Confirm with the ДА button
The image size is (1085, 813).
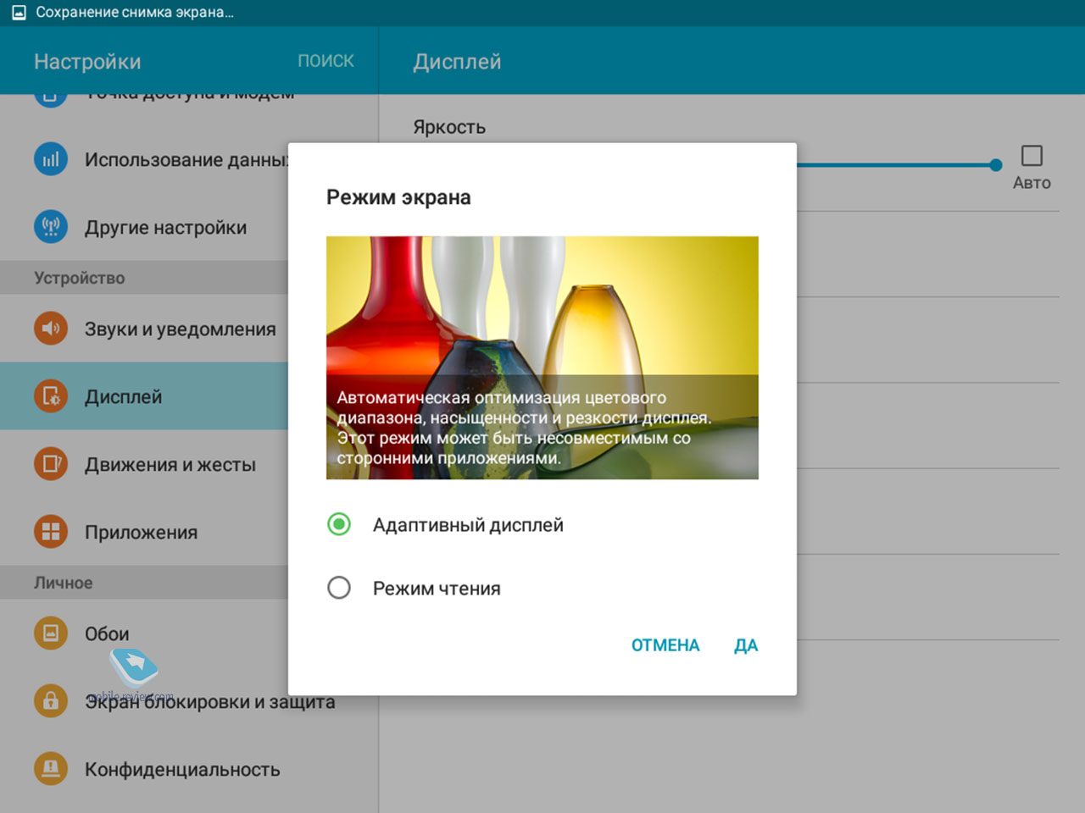click(745, 645)
